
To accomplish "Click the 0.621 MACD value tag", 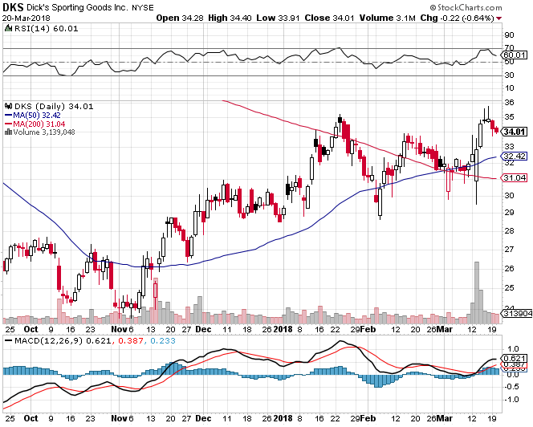I will pyautogui.click(x=515, y=358).
